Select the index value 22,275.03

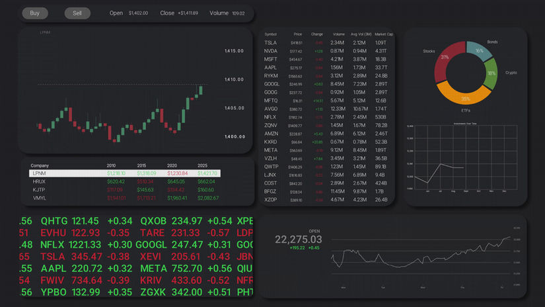pos(298,240)
